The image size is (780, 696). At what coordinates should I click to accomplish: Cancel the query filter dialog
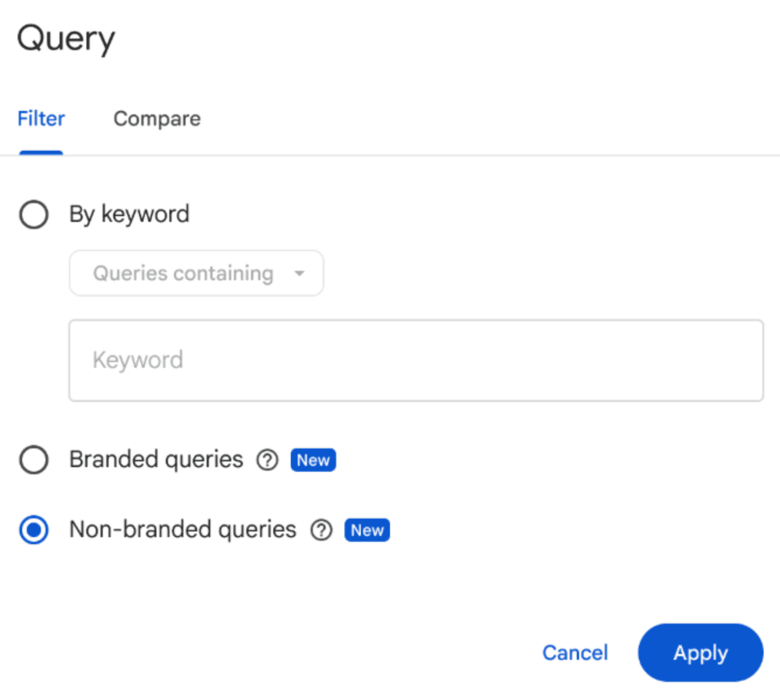click(x=575, y=653)
